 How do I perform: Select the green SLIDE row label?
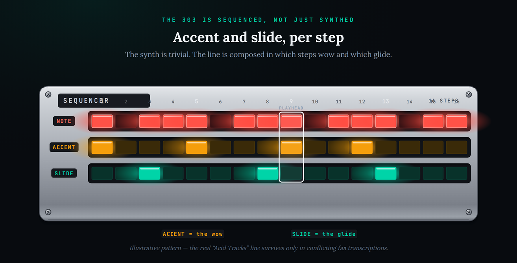click(x=64, y=173)
